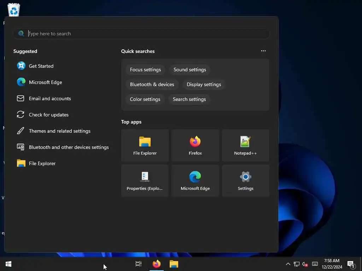Select Focus settings quick search
The width and height of the screenshot is (362, 271).
pos(145,70)
